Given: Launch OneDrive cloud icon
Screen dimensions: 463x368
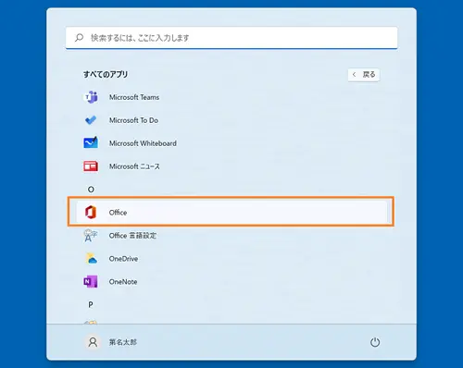Looking at the screenshot, I should point(92,258).
